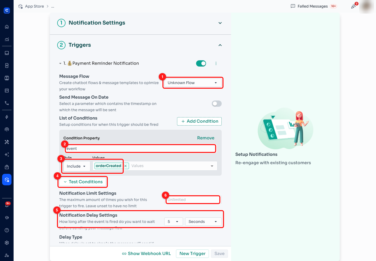The image size is (376, 261).
Task: Open the phone device icon in sidebar
Action: [7, 66]
